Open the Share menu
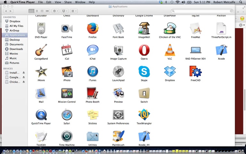The width and height of the screenshot is (246, 154). pyautogui.click(x=68, y=2)
